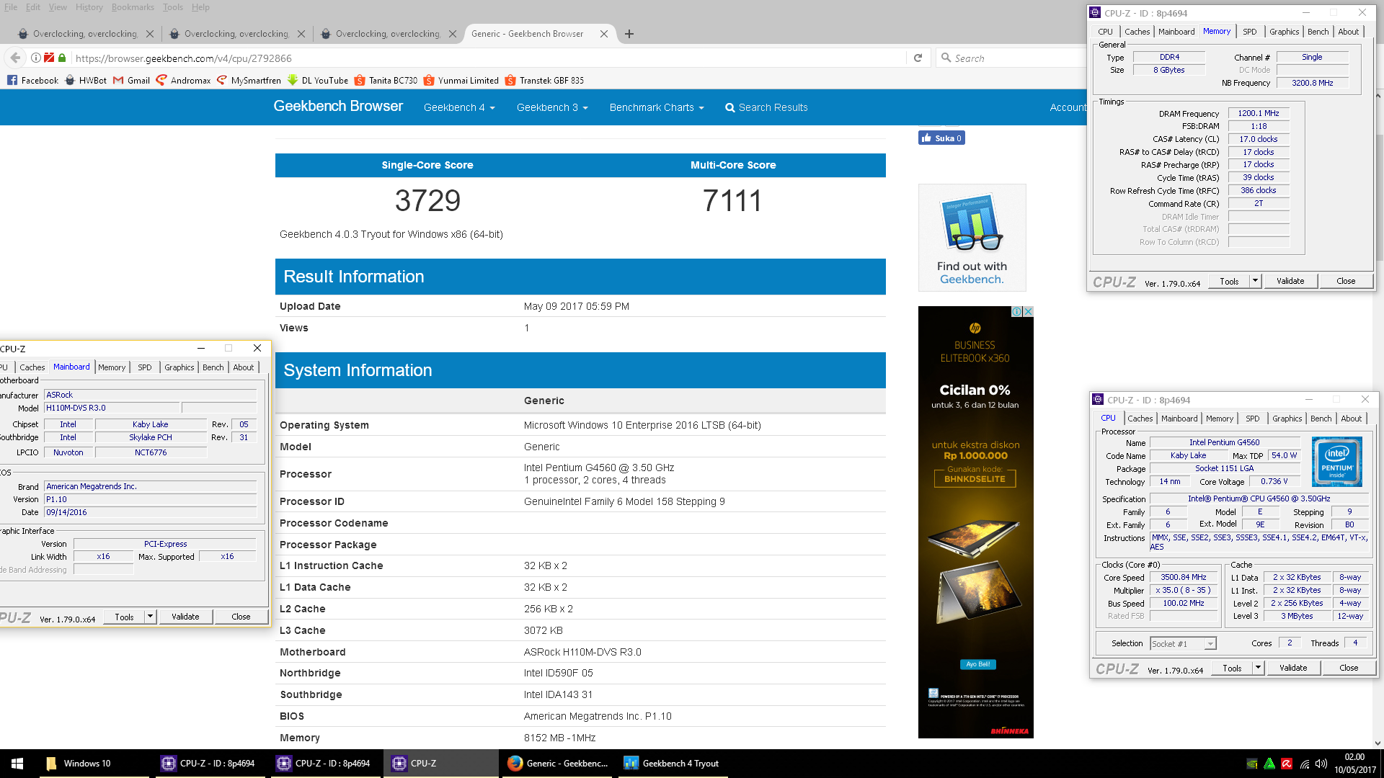The image size is (1384, 778).
Task: Click the Facebook Suka like button
Action: pyautogui.click(x=941, y=138)
